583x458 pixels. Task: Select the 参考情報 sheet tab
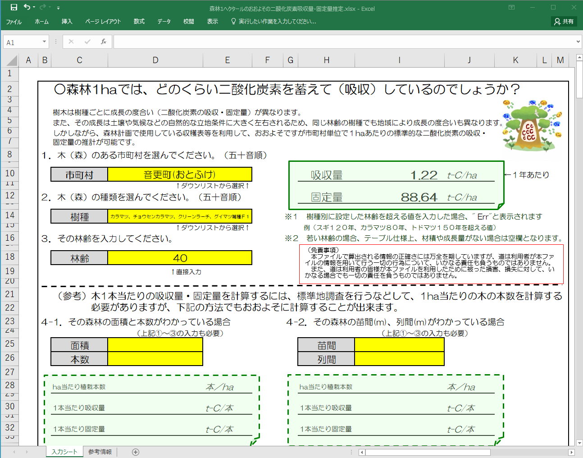coord(100,452)
